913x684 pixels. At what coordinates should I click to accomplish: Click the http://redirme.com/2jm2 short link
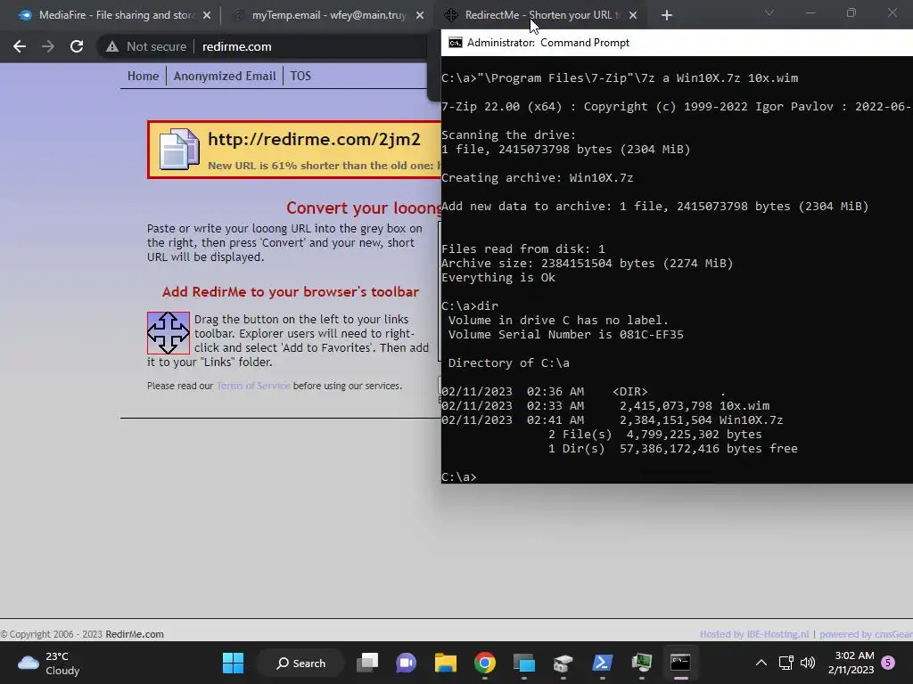pyautogui.click(x=314, y=139)
